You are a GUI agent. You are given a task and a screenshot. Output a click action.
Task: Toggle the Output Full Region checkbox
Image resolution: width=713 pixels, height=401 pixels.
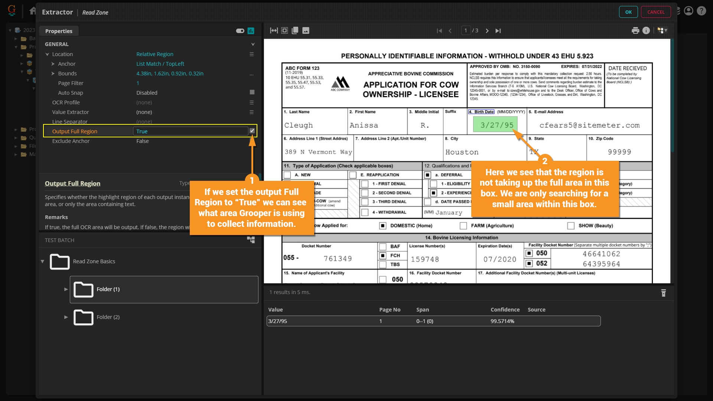tap(252, 131)
